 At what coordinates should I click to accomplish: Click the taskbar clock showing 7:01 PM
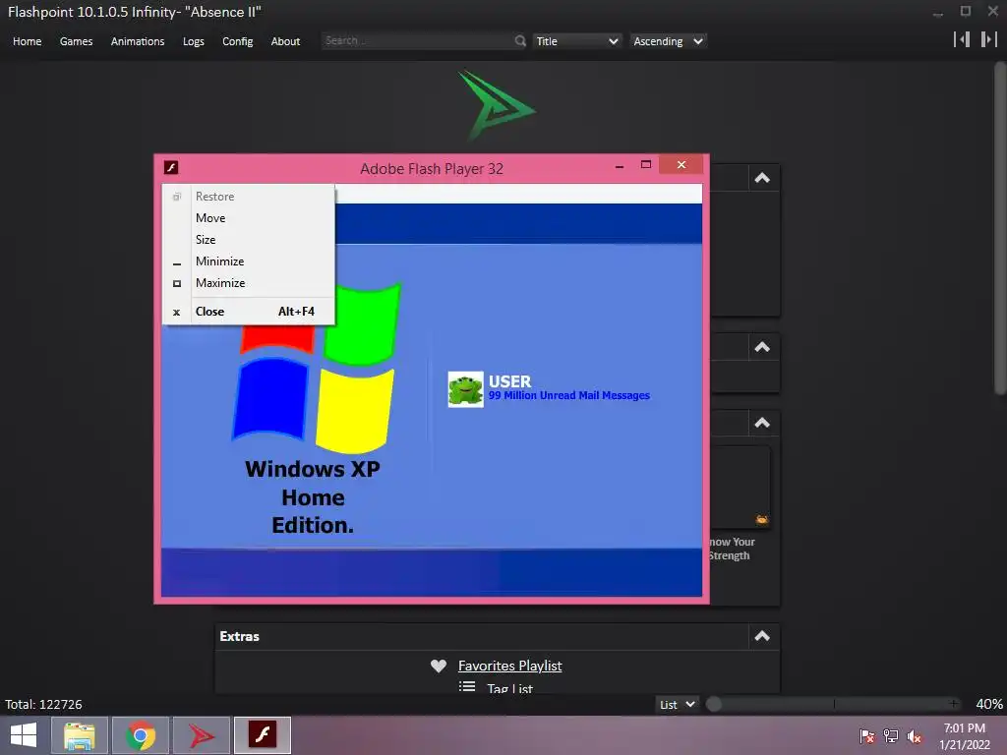(x=964, y=736)
